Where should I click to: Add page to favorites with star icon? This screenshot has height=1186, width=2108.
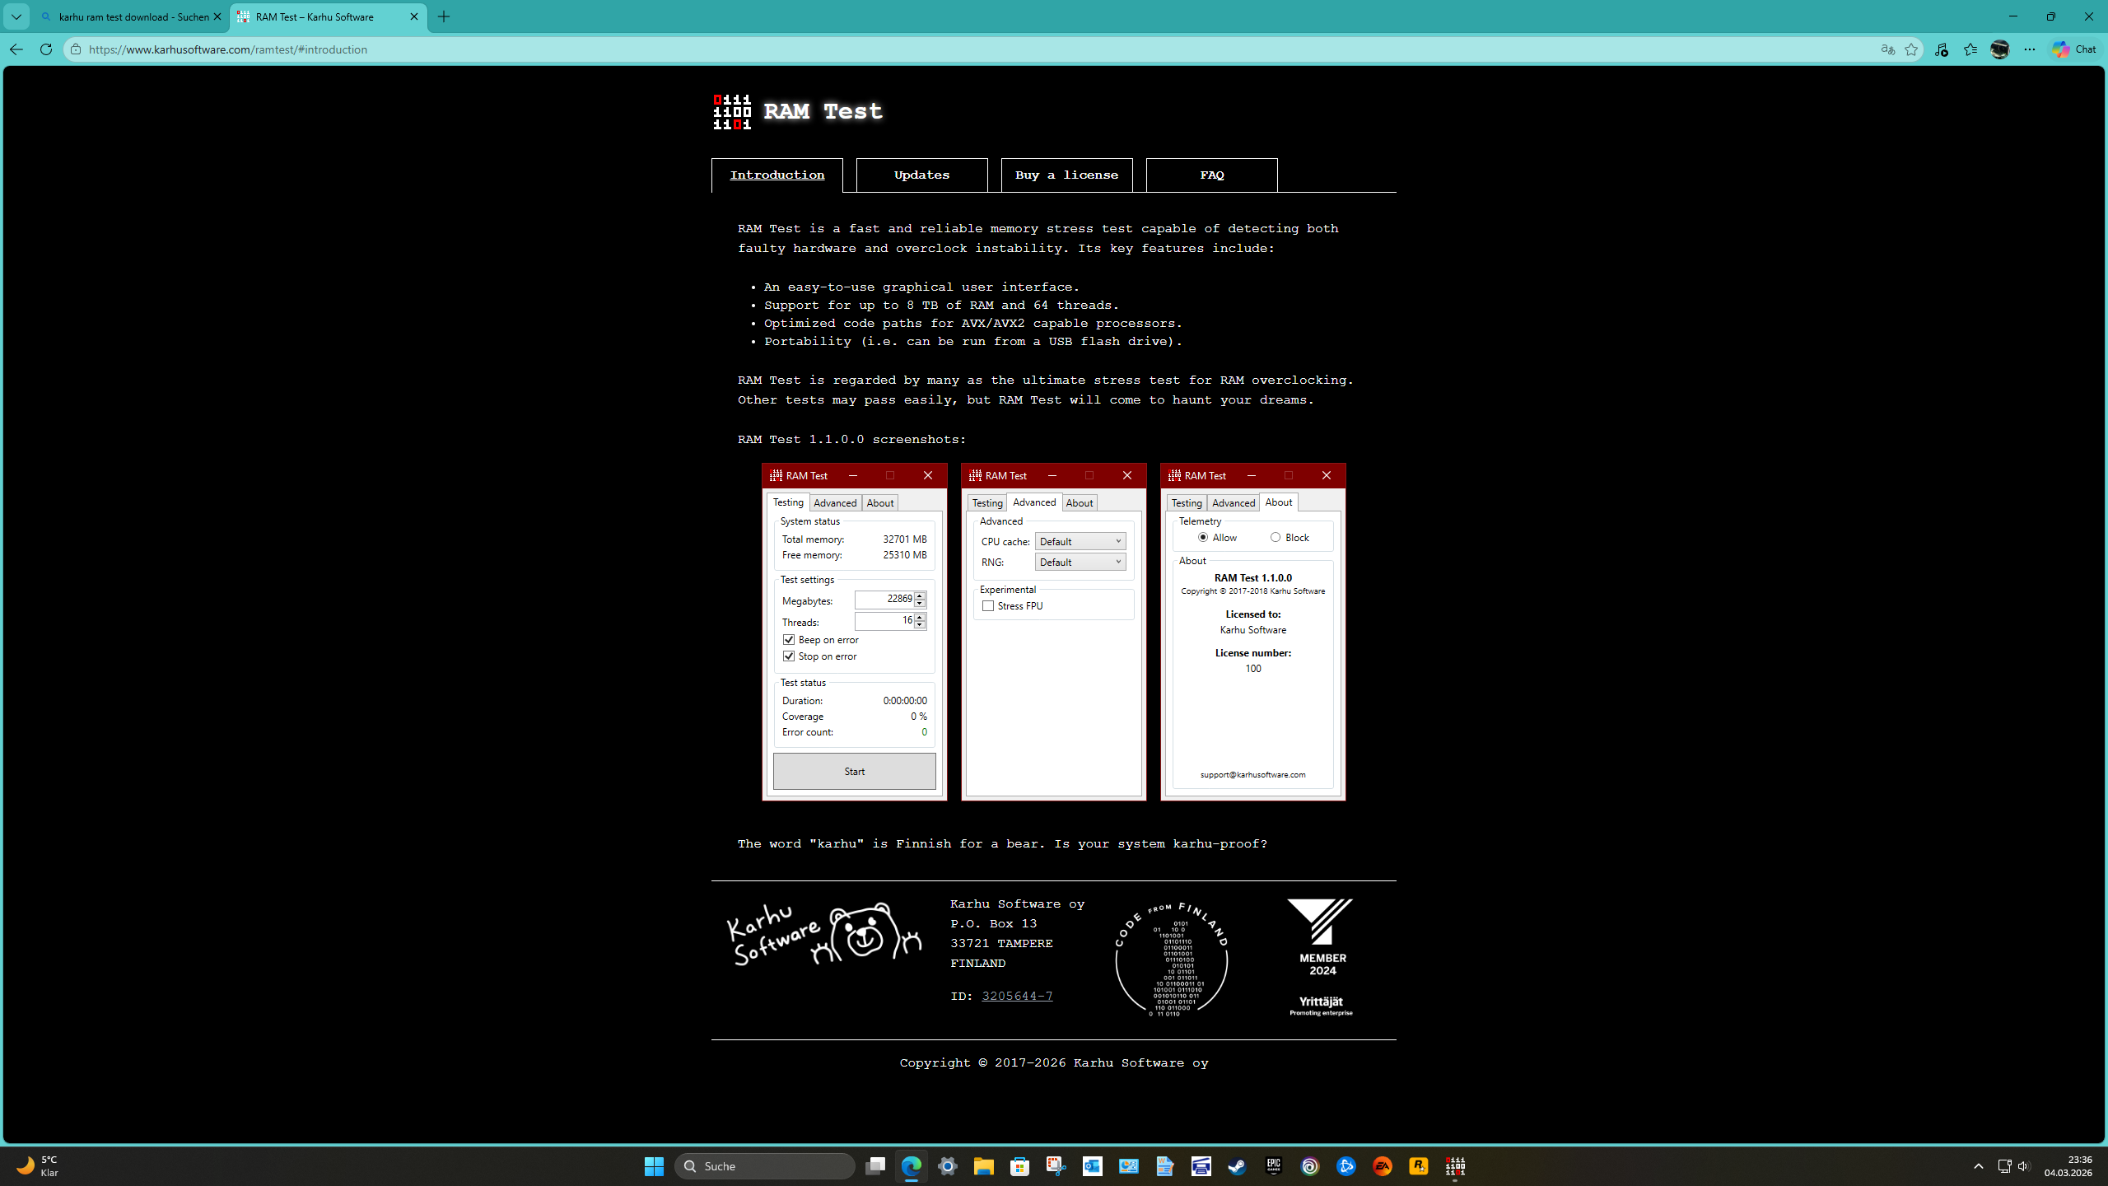tap(1911, 49)
